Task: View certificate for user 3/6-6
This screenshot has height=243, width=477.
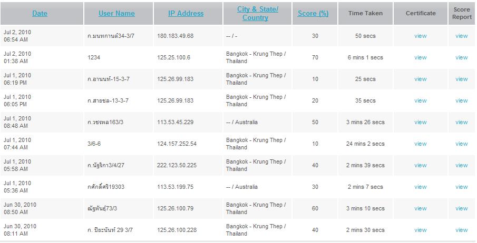Action: [x=420, y=144]
